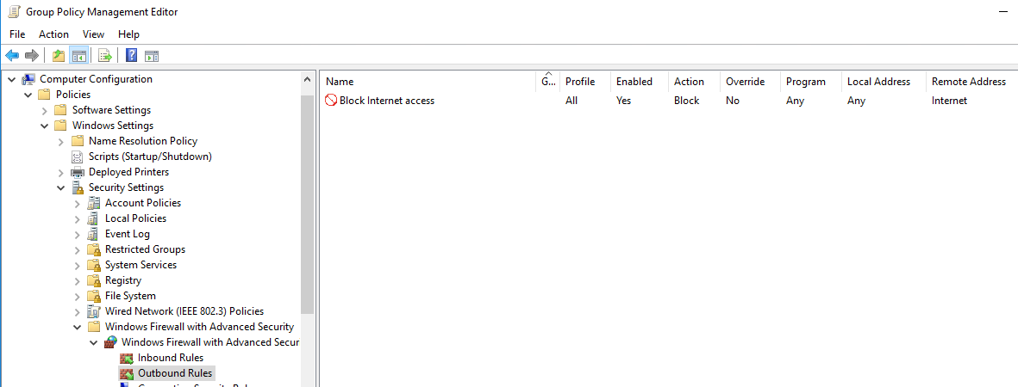Expand the Name Resolution Policy node
This screenshot has height=387, width=1018.
coord(61,141)
